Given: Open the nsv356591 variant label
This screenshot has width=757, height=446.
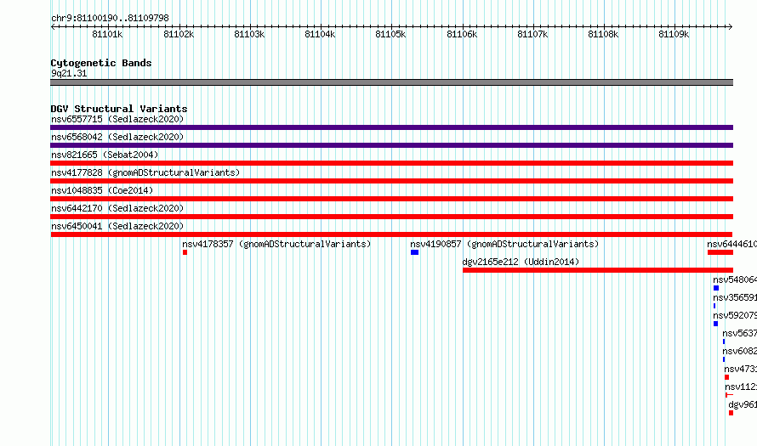Looking at the screenshot, I should (735, 297).
